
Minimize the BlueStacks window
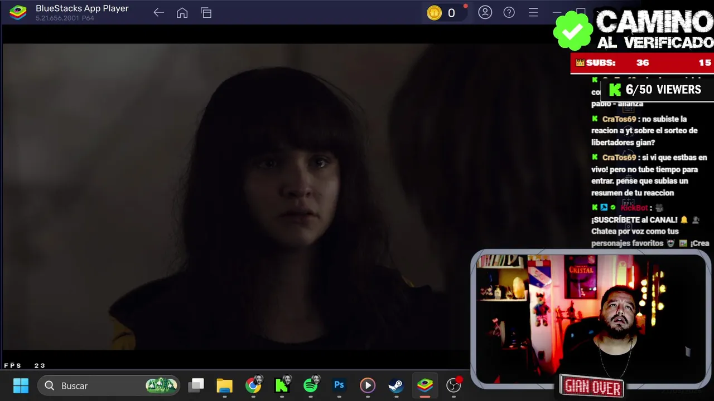click(557, 12)
